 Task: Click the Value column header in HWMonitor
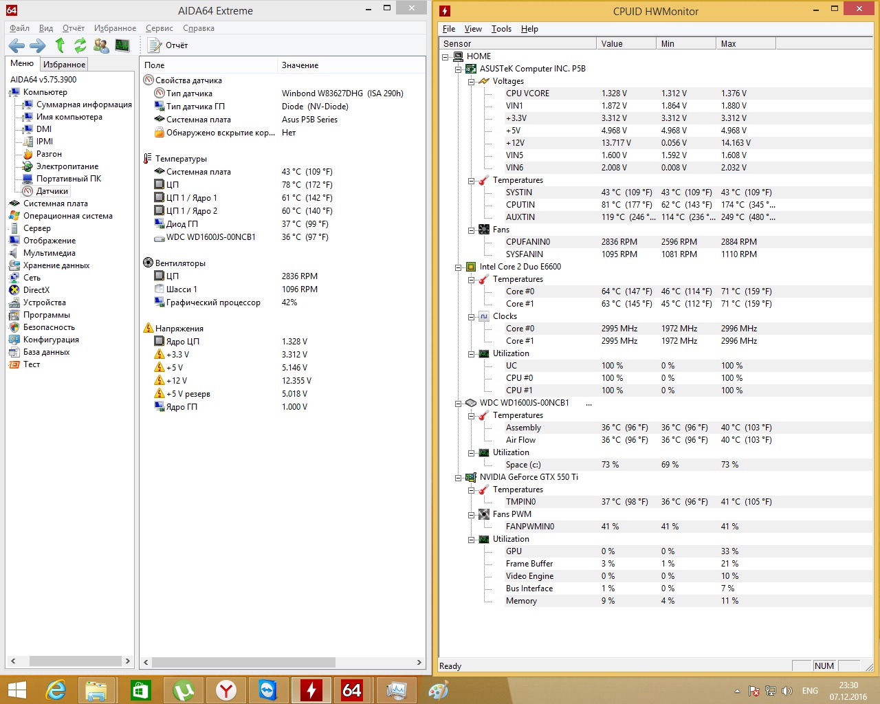point(626,43)
